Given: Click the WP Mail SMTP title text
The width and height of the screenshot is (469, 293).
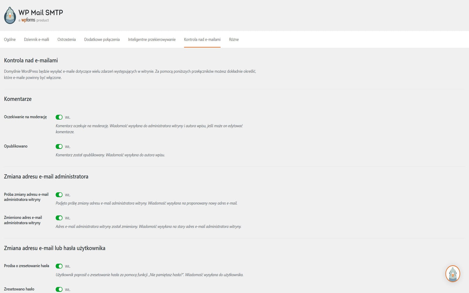Looking at the screenshot, I should coord(41,13).
